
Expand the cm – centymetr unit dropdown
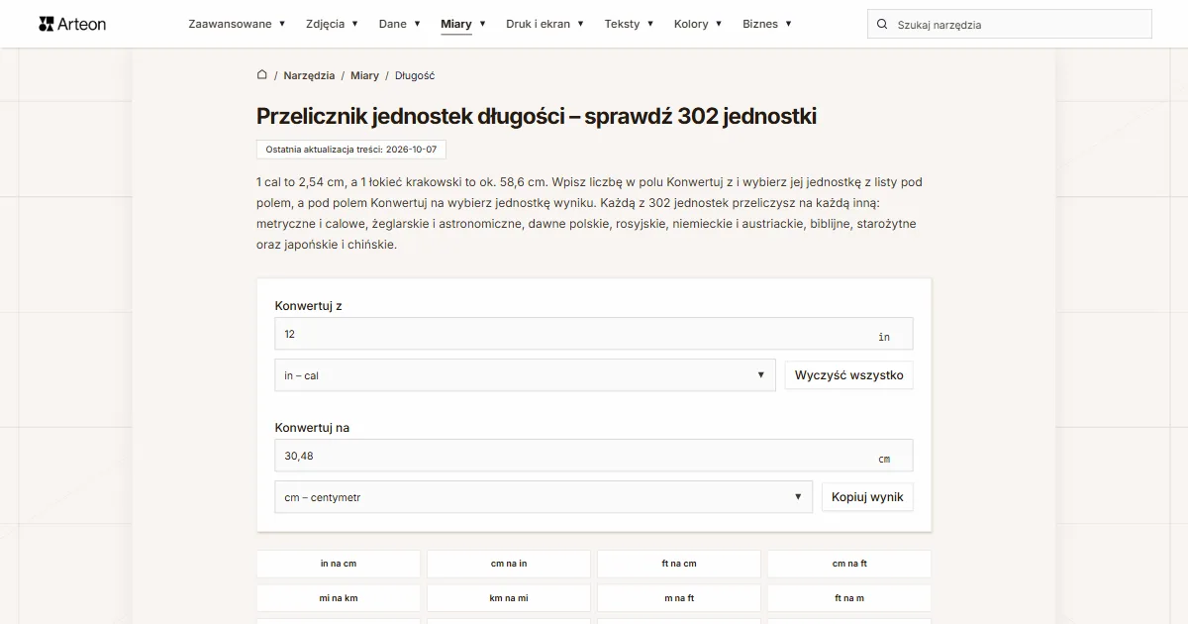544,497
